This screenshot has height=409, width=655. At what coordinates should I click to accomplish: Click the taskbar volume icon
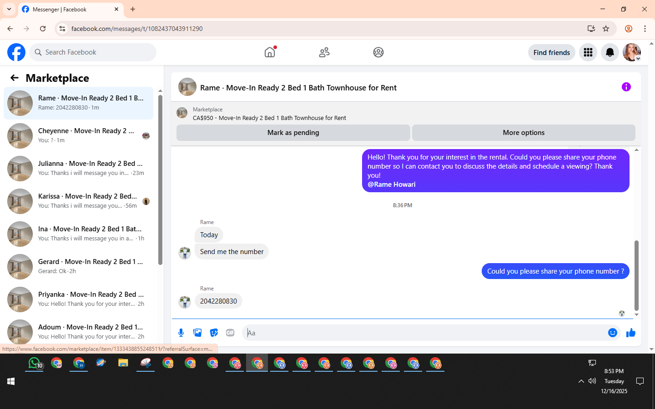coord(592,381)
